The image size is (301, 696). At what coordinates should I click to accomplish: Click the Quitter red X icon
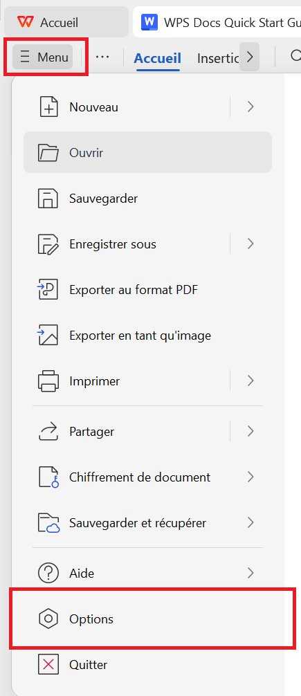pyautogui.click(x=48, y=664)
